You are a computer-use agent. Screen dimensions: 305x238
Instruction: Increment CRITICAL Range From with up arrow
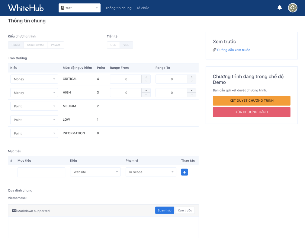[146, 77]
